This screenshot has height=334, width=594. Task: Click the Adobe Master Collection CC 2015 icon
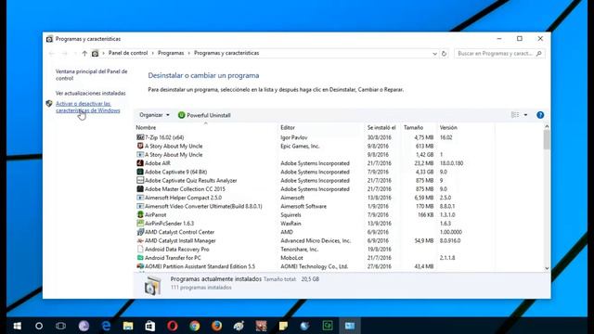click(140, 189)
